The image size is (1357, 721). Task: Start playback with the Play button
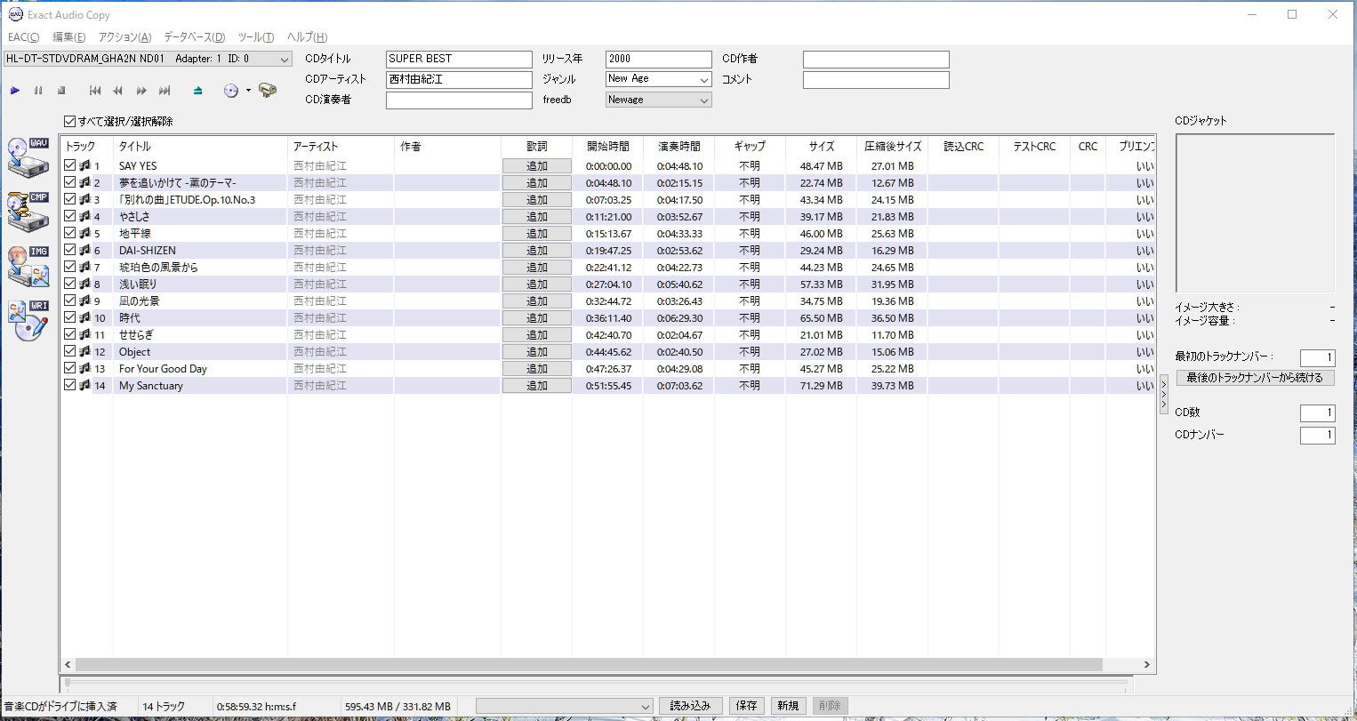click(x=15, y=91)
